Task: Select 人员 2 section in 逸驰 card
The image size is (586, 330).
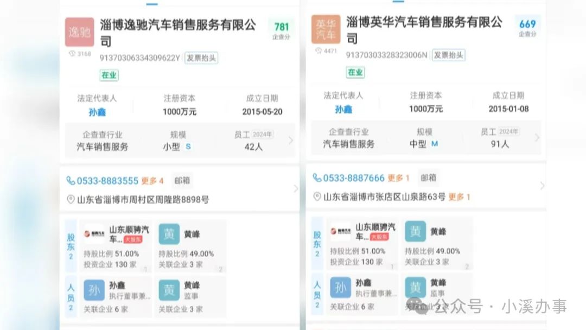Action: click(71, 297)
